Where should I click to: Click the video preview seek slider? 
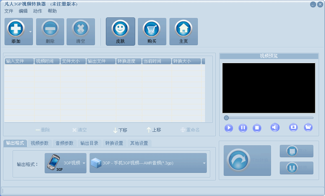point(269,118)
